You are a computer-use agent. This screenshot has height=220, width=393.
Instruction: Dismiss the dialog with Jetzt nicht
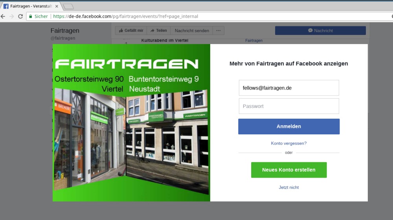289,187
